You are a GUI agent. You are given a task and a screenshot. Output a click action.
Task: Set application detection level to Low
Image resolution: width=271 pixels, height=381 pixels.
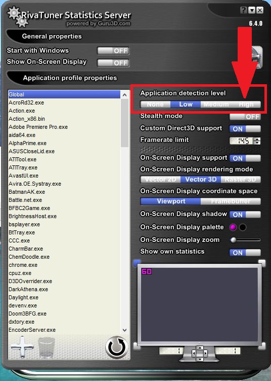coord(186,105)
